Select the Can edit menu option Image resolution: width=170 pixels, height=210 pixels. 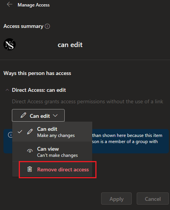coord(52,132)
